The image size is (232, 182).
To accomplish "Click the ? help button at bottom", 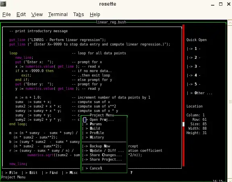I will pyautogui.click(x=131, y=173).
